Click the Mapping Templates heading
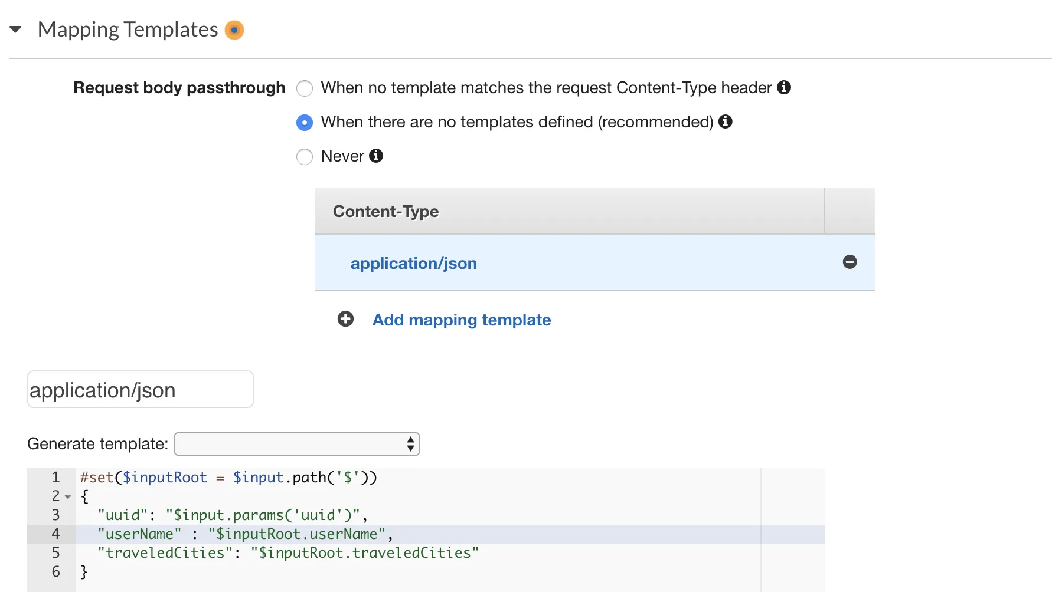Screen dimensions: 1052x592 pos(128,29)
